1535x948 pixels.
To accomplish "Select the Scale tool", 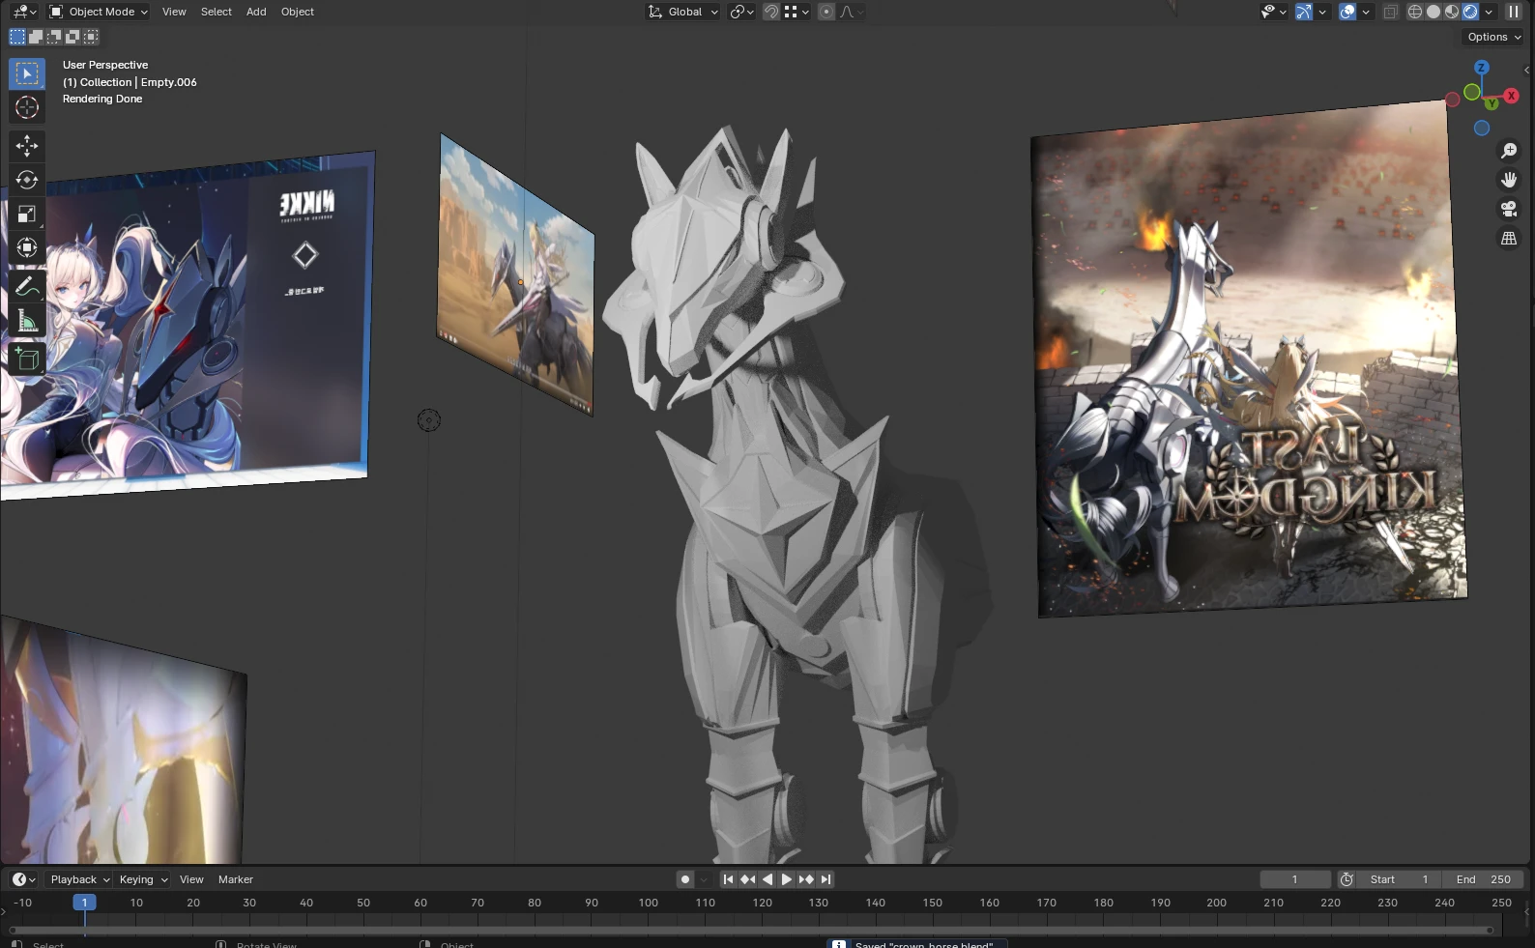I will (27, 214).
